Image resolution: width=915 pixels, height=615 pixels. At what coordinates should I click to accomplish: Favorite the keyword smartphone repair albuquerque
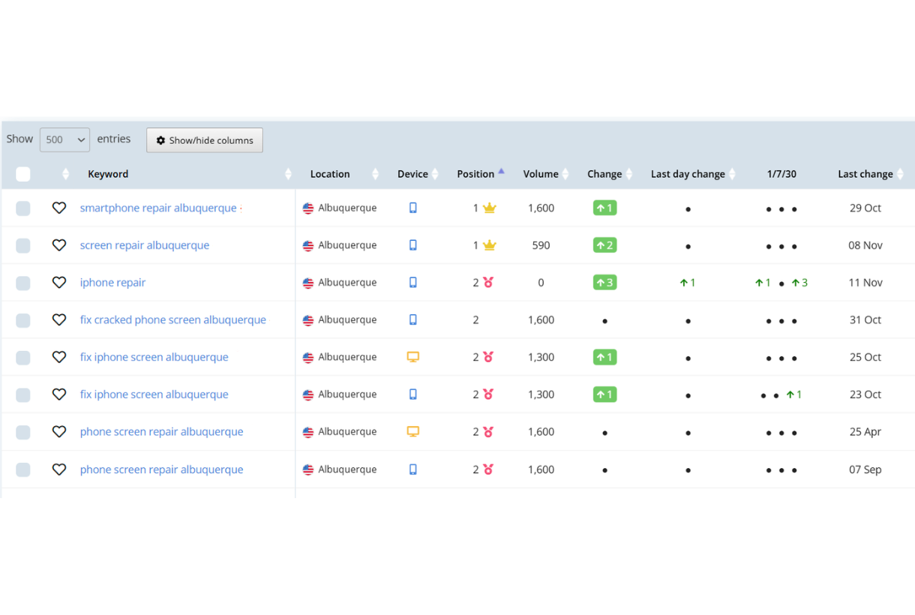[59, 208]
